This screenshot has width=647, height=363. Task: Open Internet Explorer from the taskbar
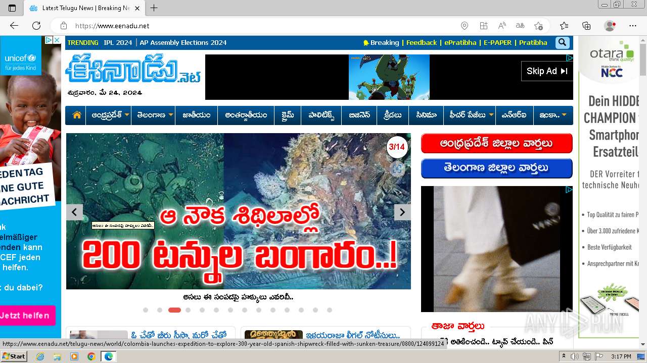click(40, 356)
